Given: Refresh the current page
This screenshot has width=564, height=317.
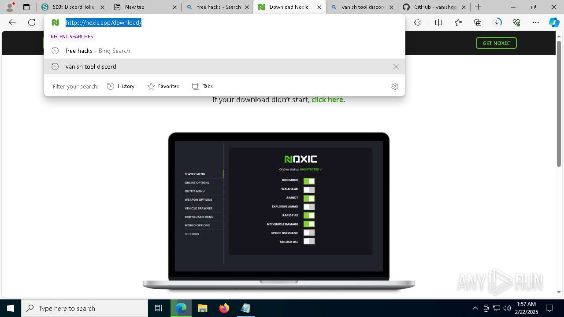Looking at the screenshot, I should [x=32, y=22].
